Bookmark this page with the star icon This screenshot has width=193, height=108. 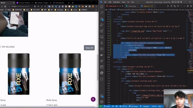(45, 6)
